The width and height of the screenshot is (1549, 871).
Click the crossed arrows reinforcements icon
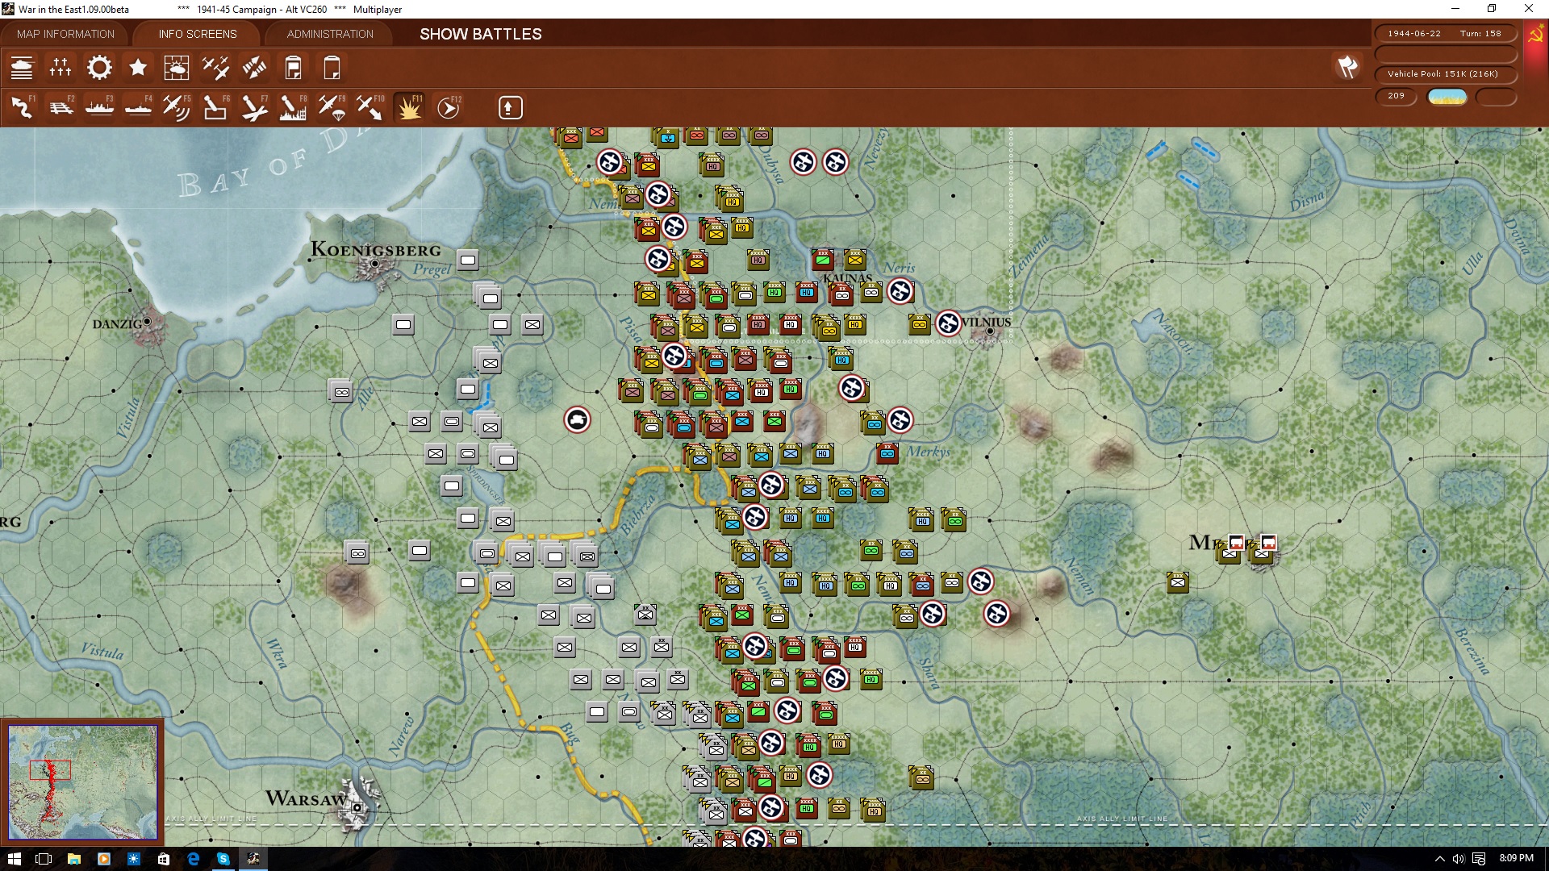(x=254, y=68)
